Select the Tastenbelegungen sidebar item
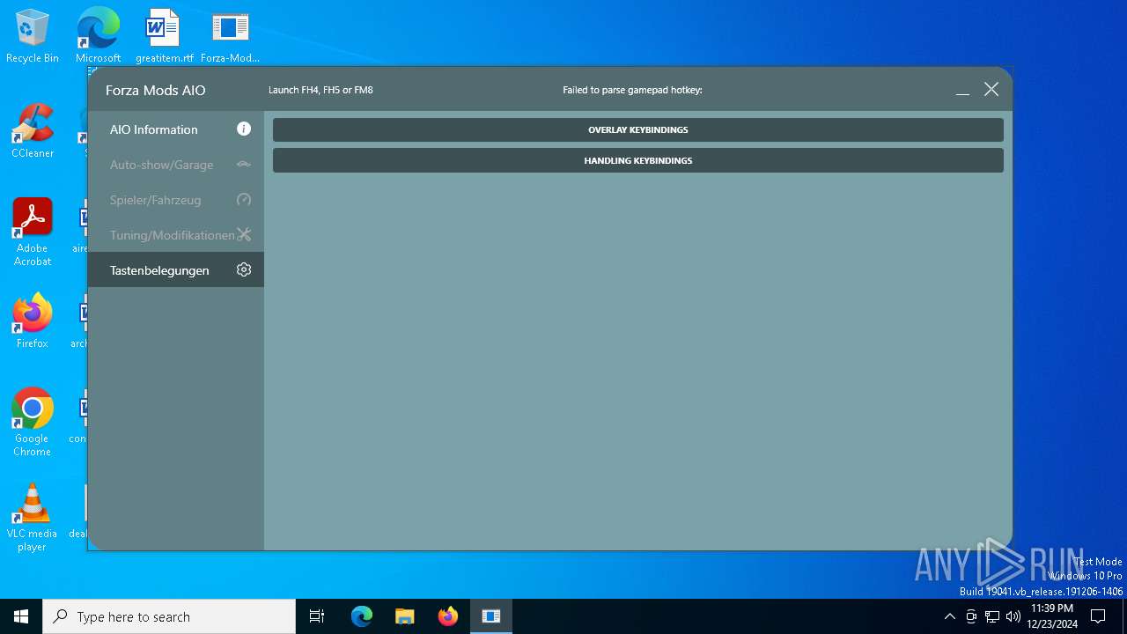Screen dimensions: 1127x634 point(176,270)
